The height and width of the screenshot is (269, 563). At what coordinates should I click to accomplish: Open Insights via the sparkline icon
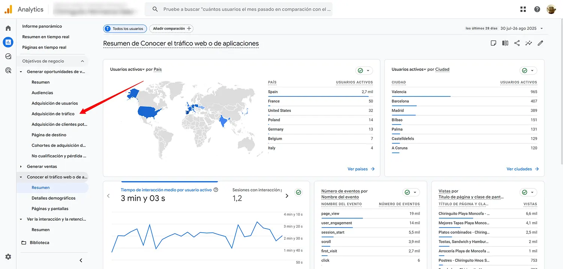pyautogui.click(x=528, y=43)
